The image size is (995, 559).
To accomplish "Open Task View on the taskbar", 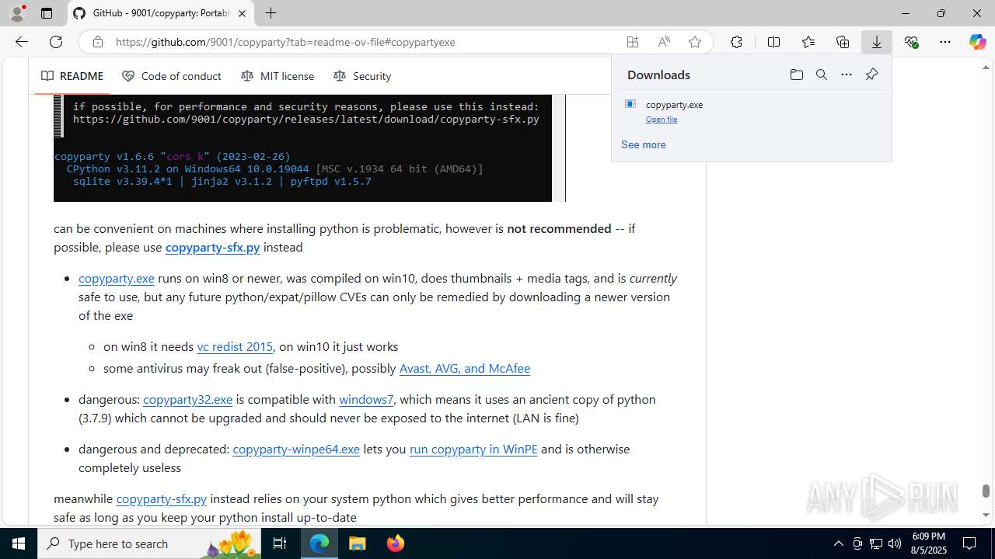I will coord(280,543).
